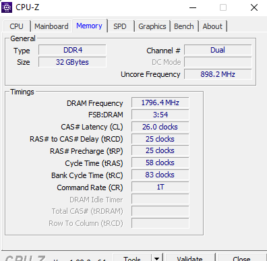Minimize the CPU-Z window
Screen dimensions: 267x261
click(193, 7)
